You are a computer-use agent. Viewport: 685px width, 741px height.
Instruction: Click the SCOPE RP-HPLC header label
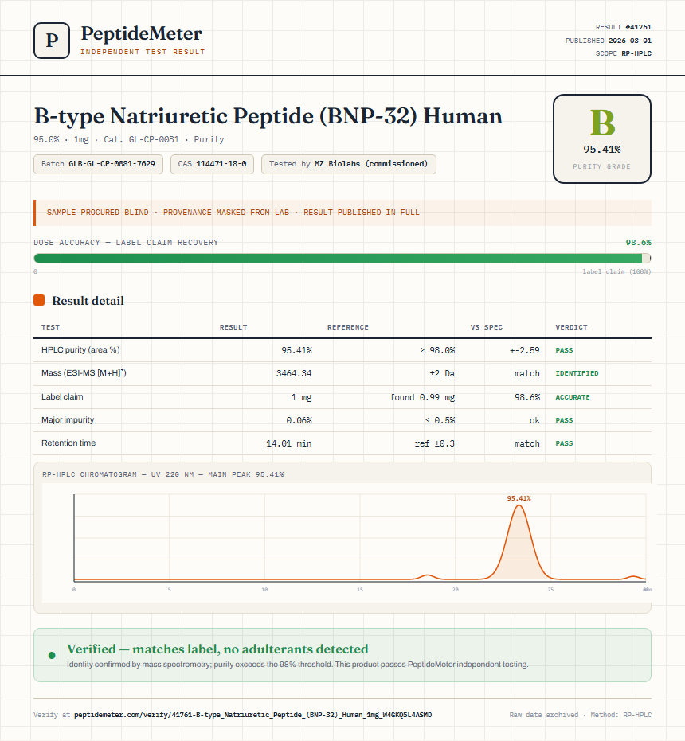click(624, 53)
